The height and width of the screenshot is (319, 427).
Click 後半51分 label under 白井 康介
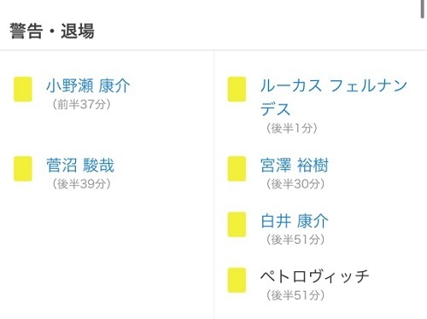pyautogui.click(x=295, y=240)
